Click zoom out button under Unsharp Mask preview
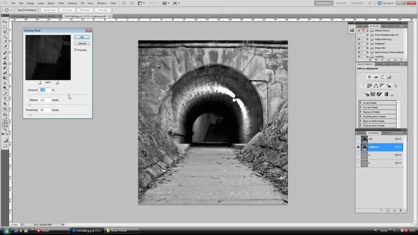Viewport: 418px width, 235px height. pyautogui.click(x=39, y=83)
